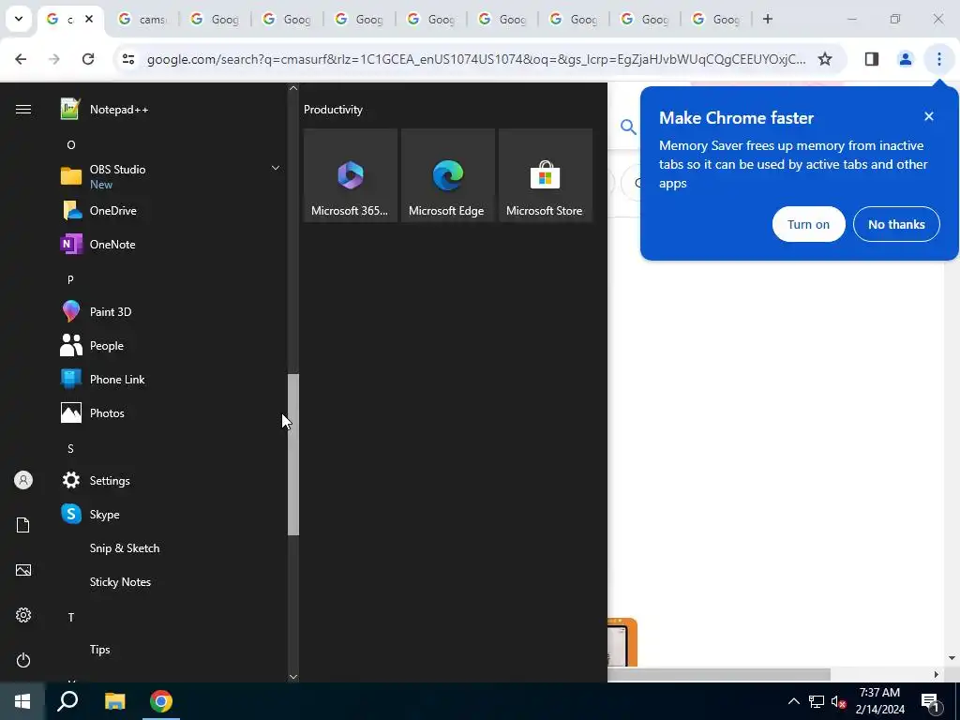Go back in Chrome
960x720 pixels.
point(21,59)
